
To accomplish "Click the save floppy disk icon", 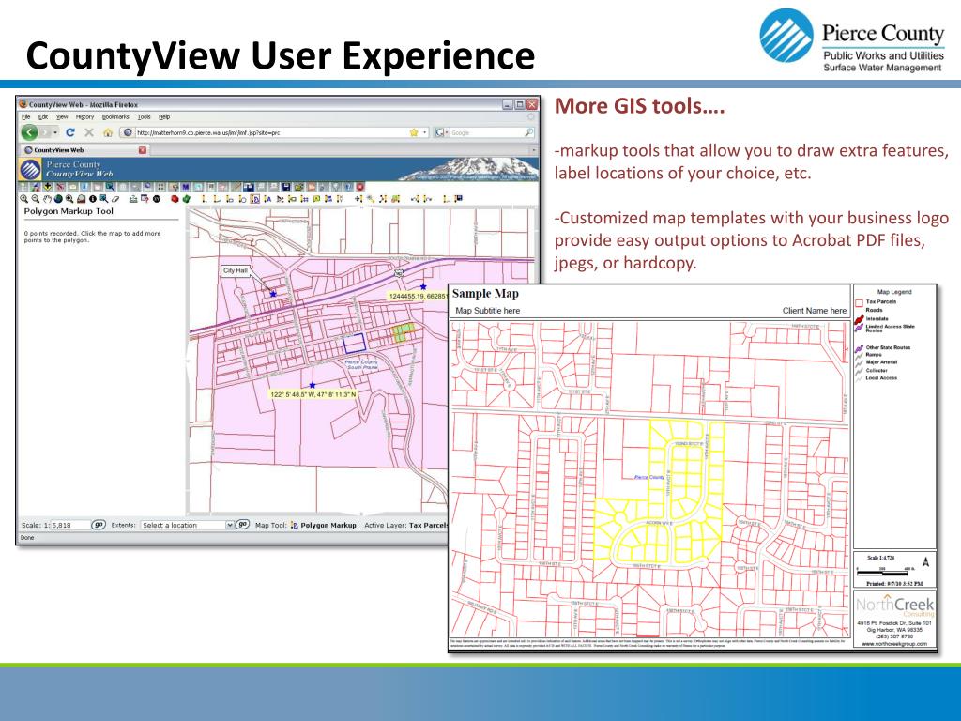I will [285, 187].
